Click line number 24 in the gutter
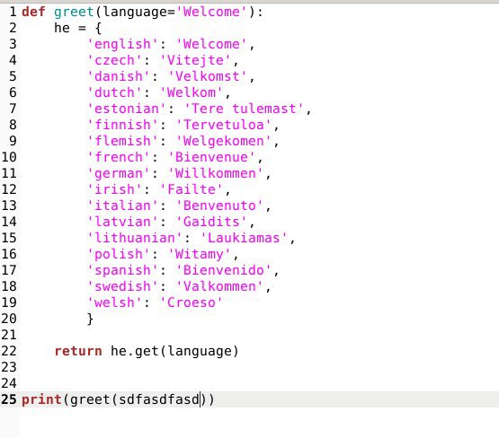 (9, 383)
